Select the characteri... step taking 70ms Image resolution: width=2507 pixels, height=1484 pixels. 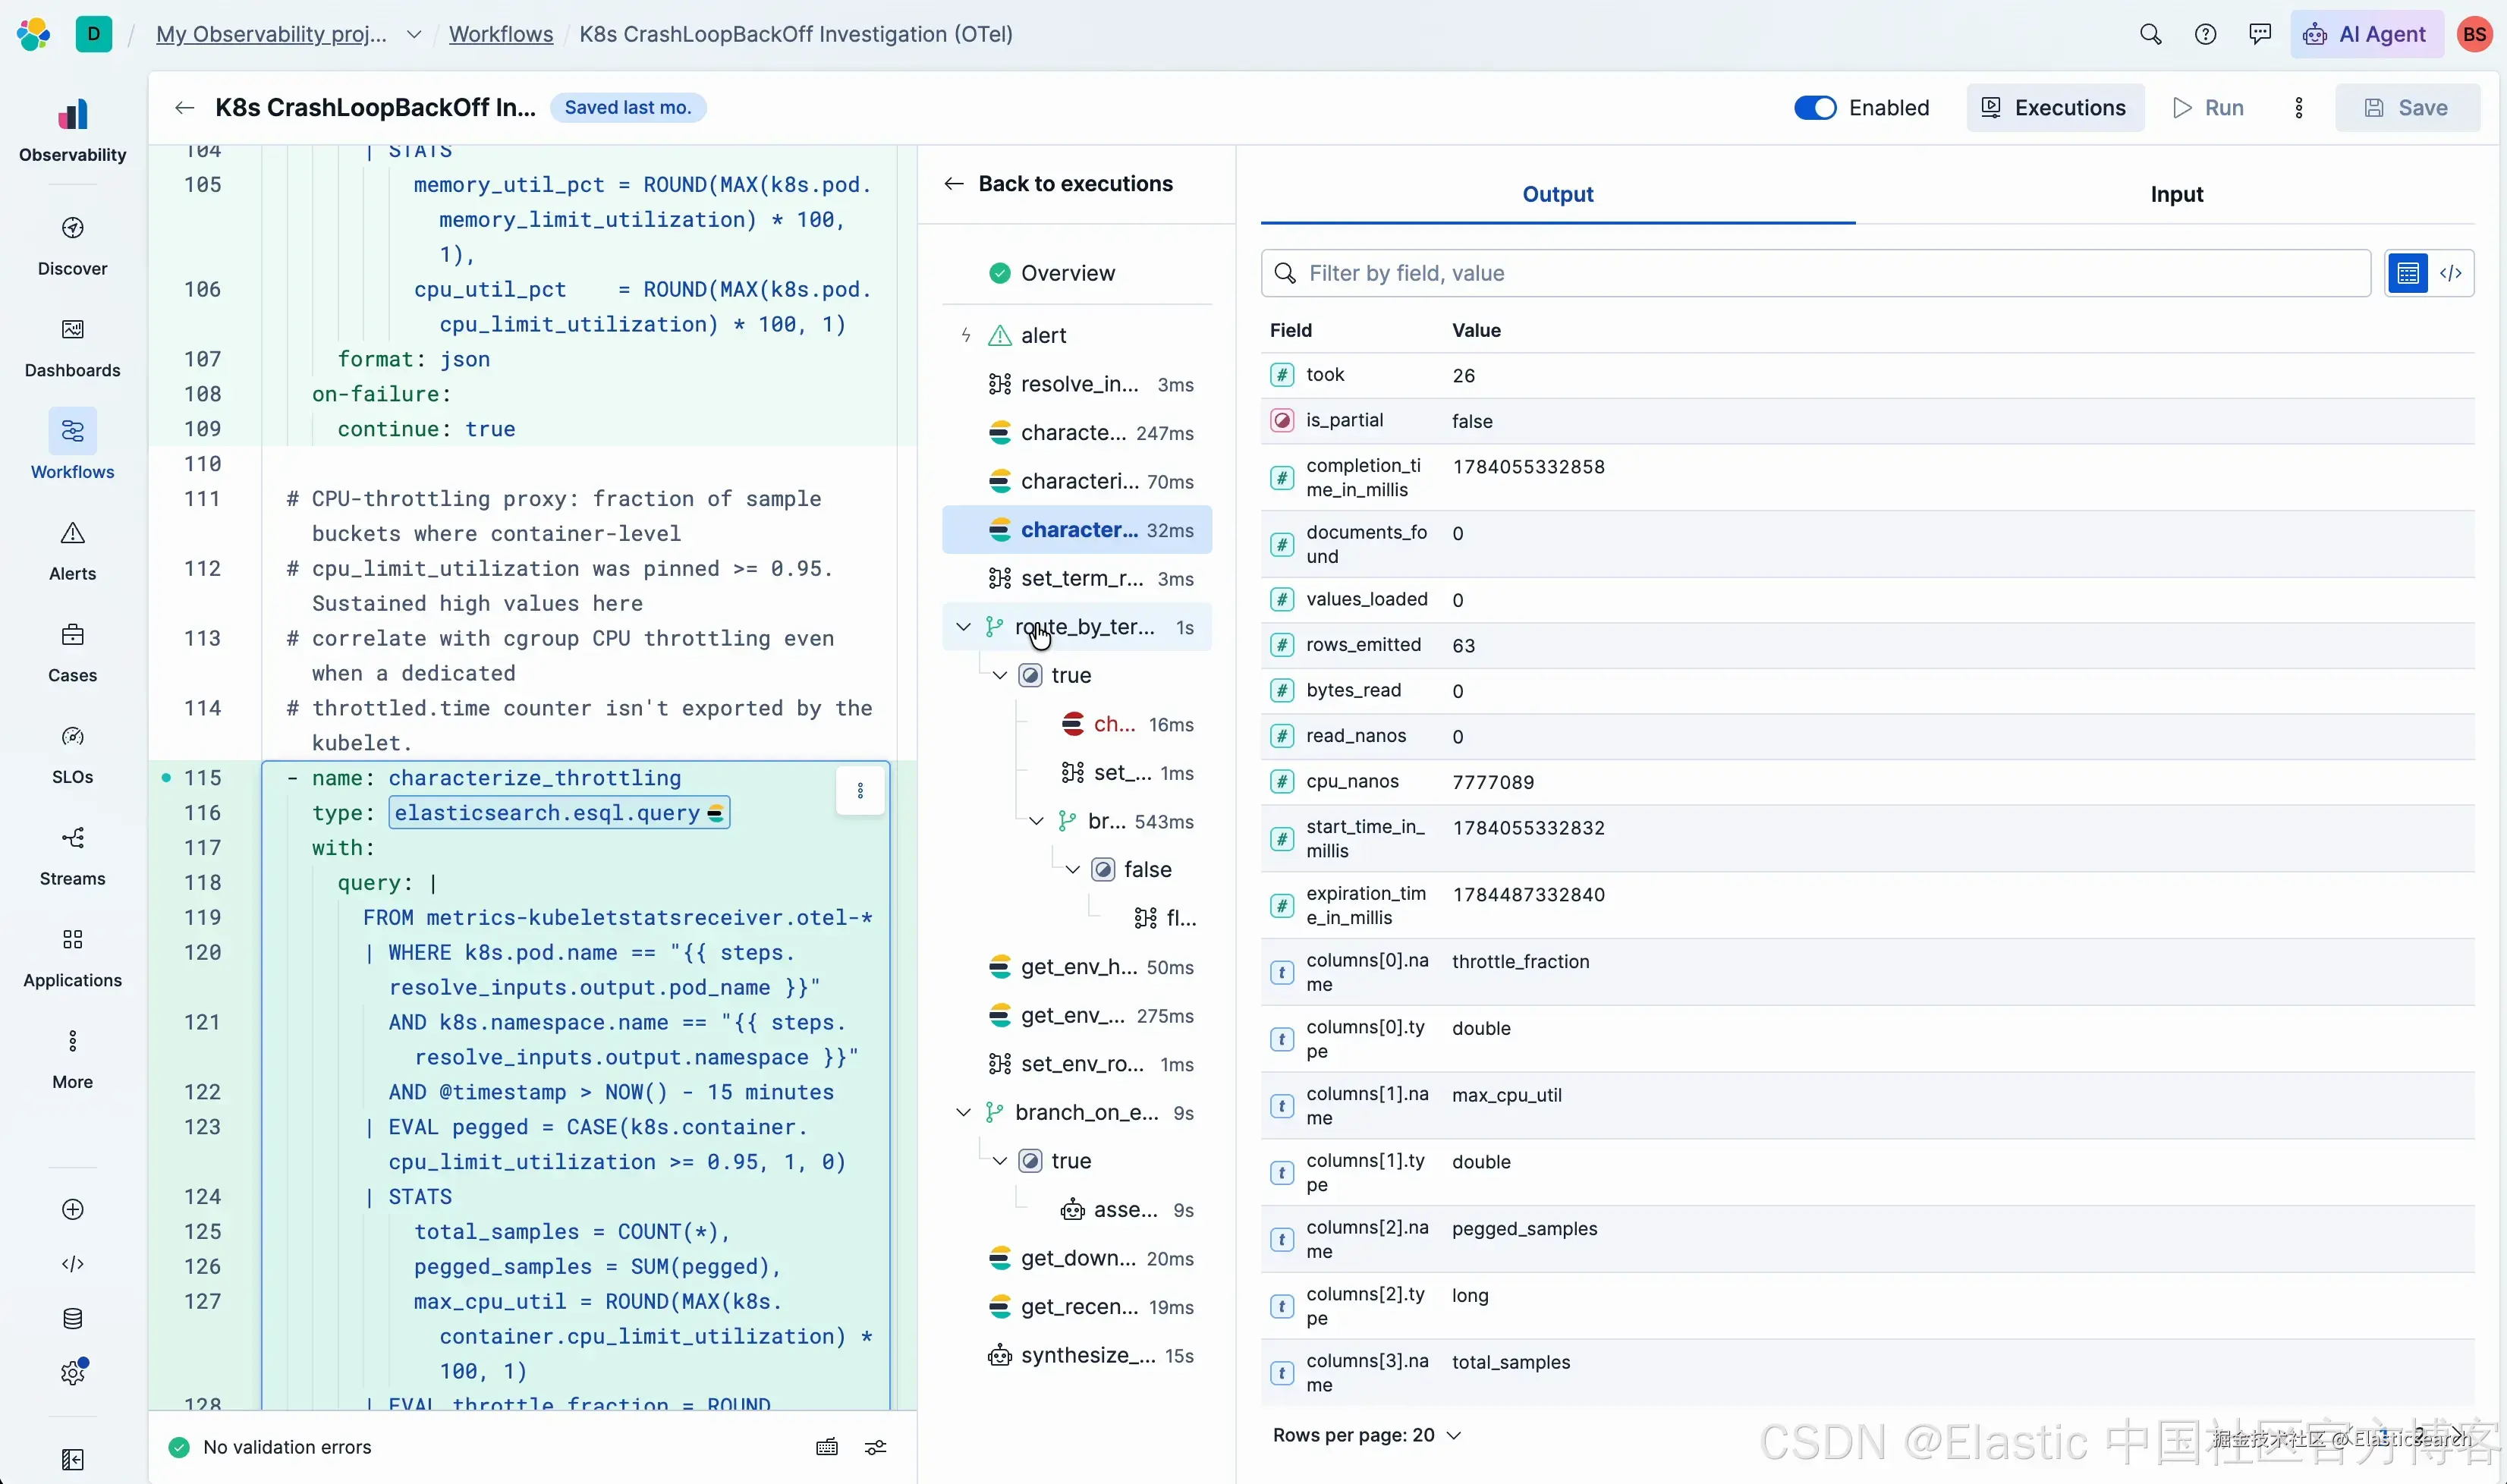(x=1076, y=481)
